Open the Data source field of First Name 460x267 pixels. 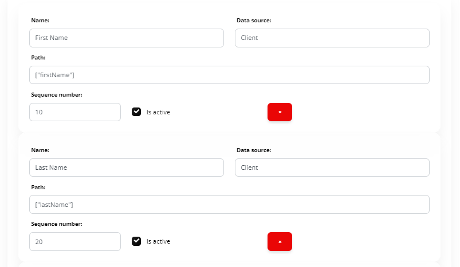(332, 38)
